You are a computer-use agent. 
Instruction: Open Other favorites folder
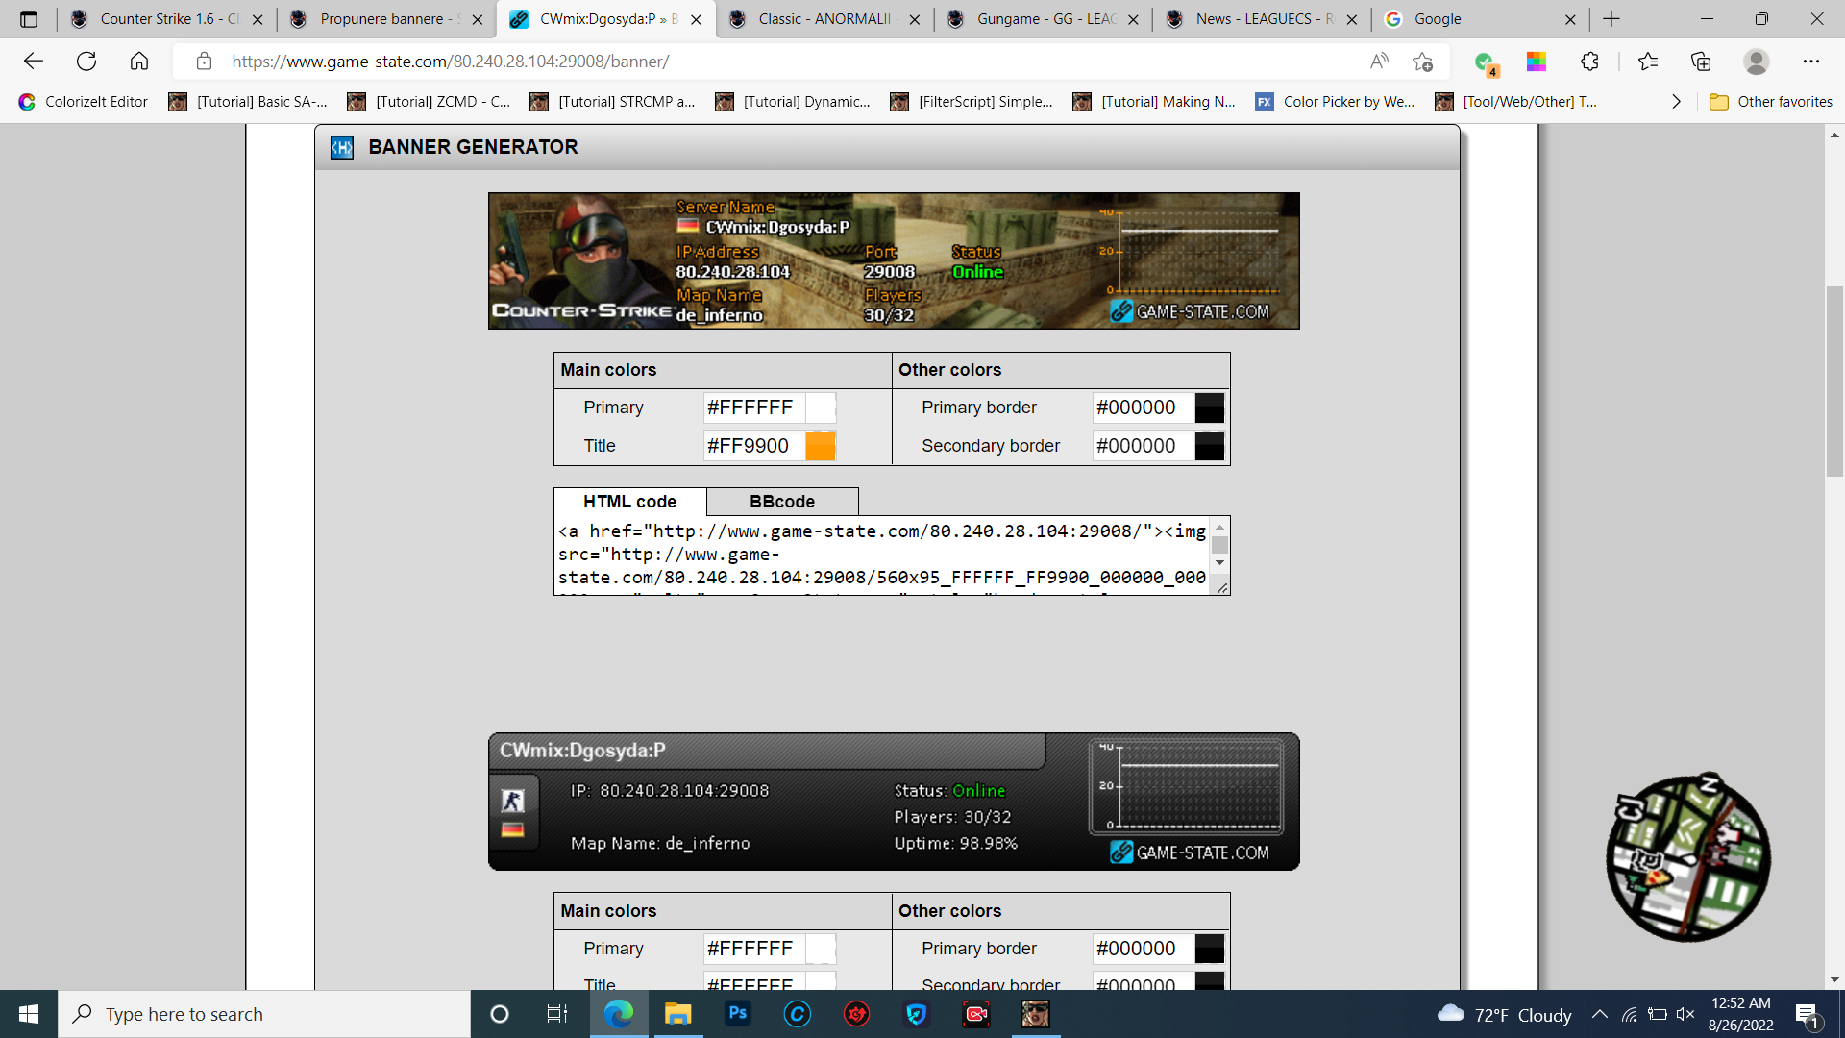[x=1771, y=102]
